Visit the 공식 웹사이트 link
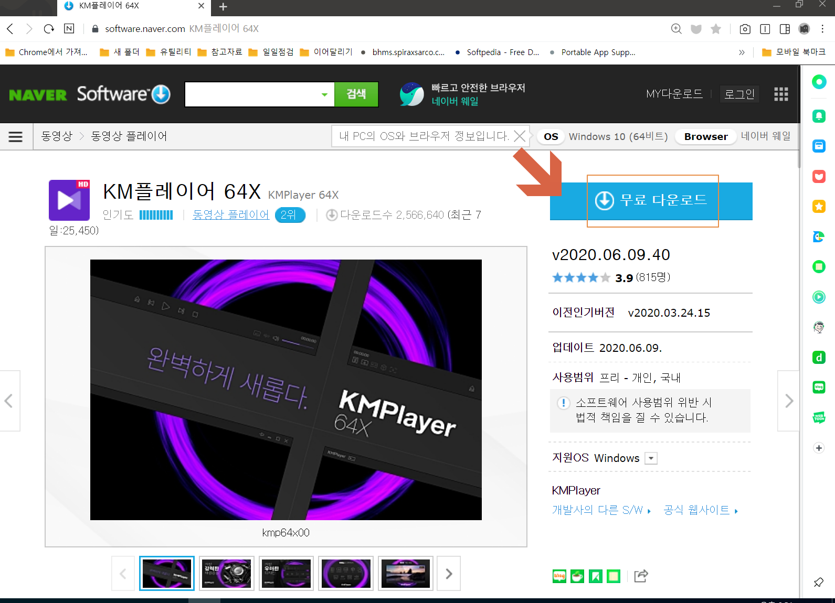Viewport: 835px width, 603px height. (701, 510)
